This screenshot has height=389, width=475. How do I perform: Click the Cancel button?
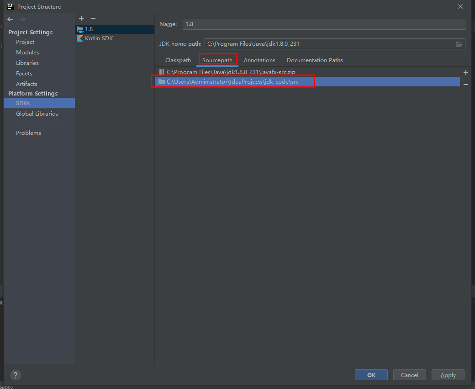(410, 375)
